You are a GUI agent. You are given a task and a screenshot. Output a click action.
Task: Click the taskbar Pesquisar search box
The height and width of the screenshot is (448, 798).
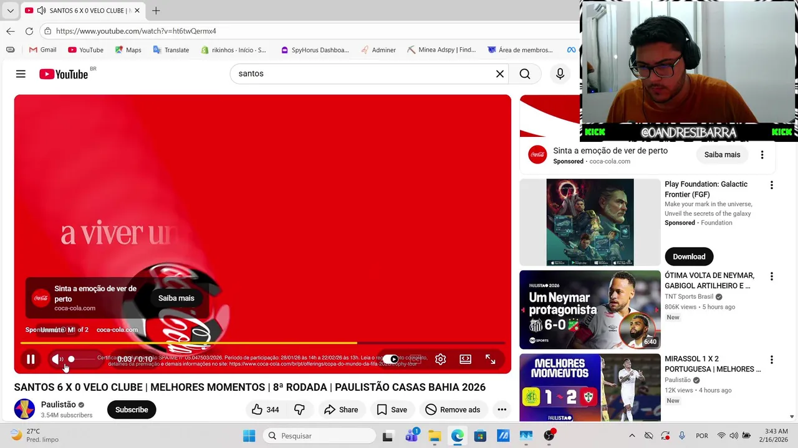point(318,436)
